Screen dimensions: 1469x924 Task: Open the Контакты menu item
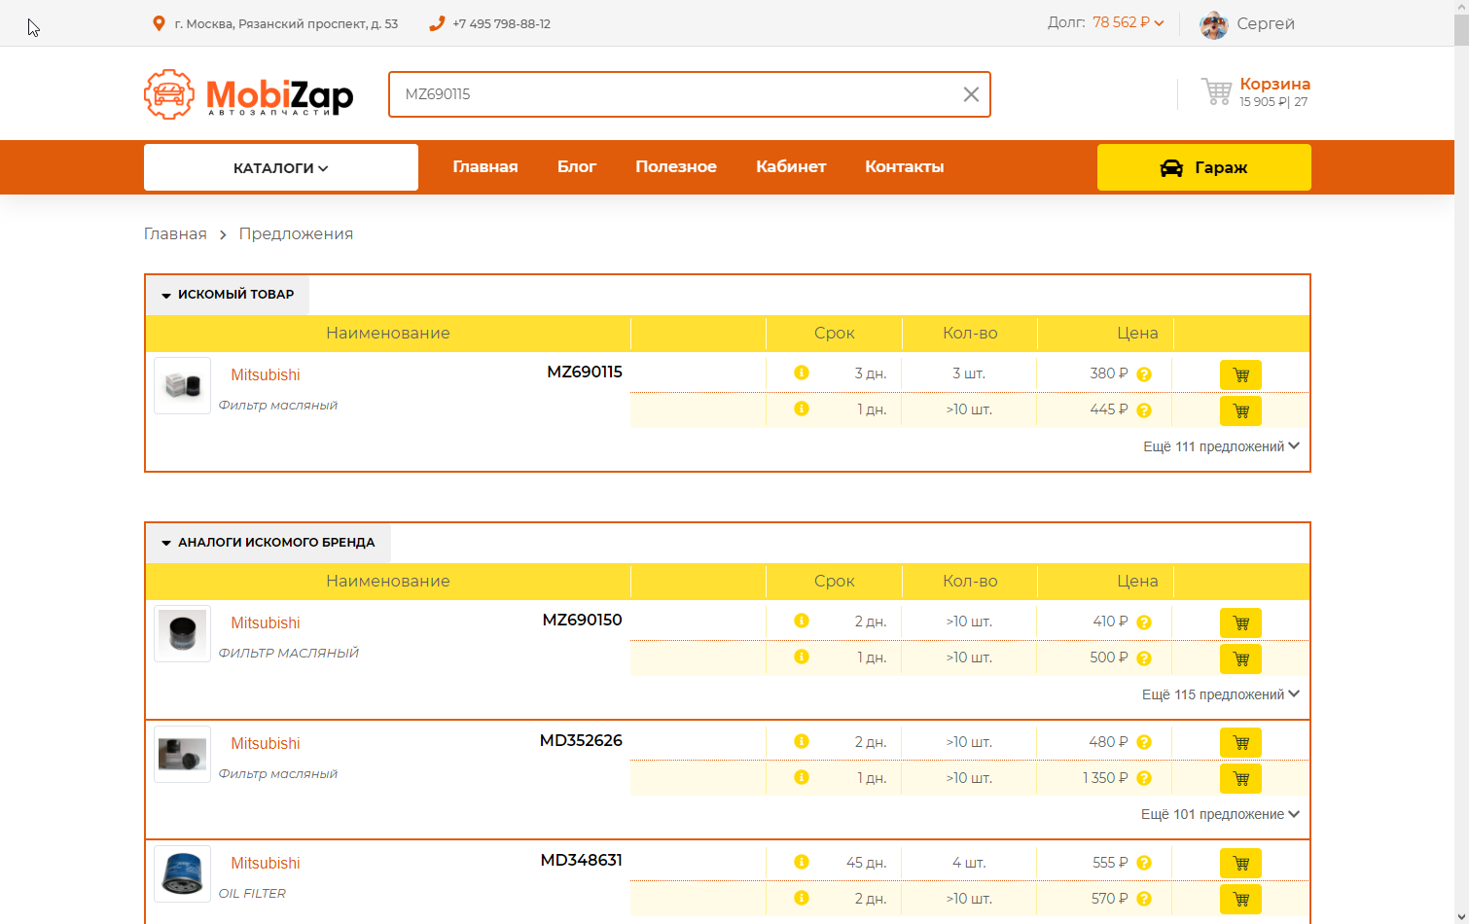click(905, 166)
